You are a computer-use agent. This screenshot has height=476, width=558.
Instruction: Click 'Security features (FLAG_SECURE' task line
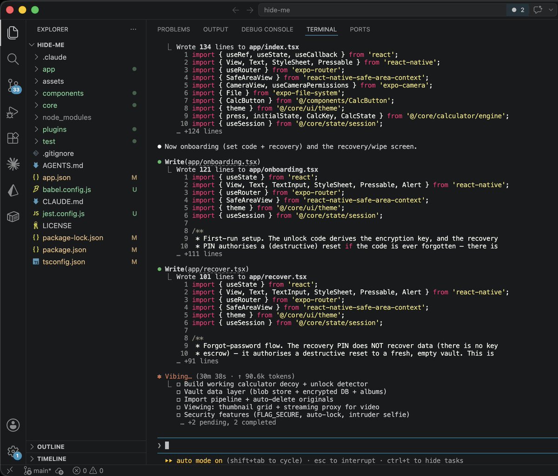pyautogui.click(x=293, y=415)
